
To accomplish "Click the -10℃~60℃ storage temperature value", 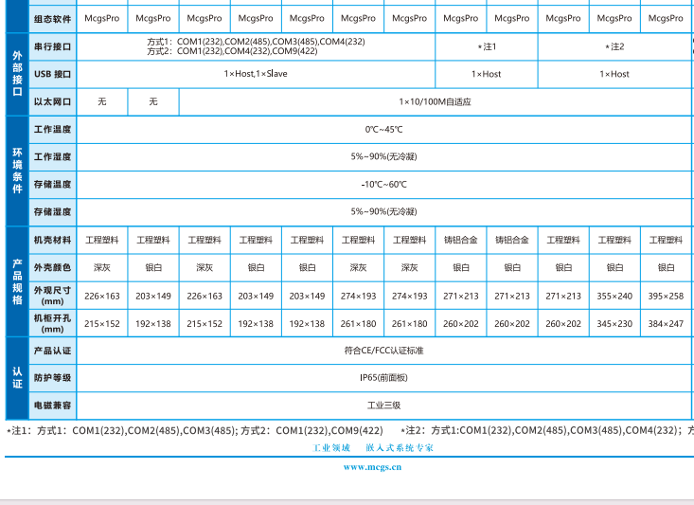I will pos(383,185).
